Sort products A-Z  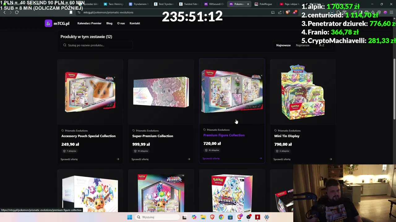tap(322, 45)
